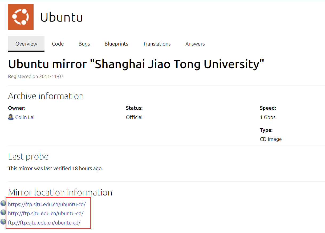This screenshot has width=325, height=233.
Task: Click the 'Speed:' label
Action: 268,108
